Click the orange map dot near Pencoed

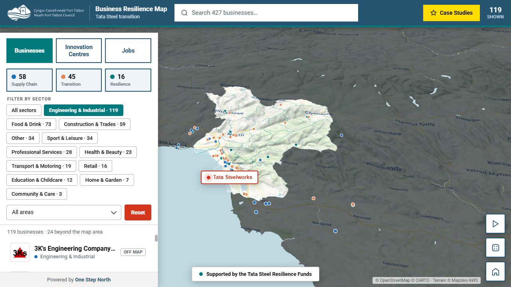point(353,204)
